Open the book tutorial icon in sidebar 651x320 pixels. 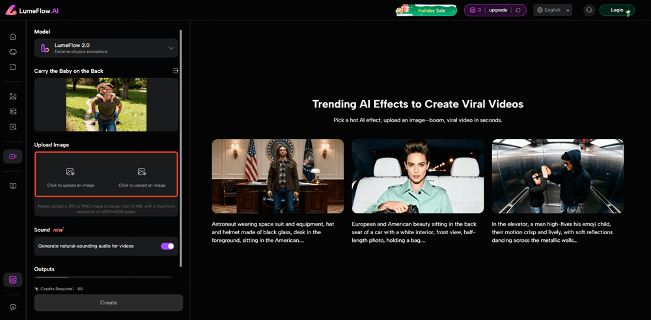13,186
